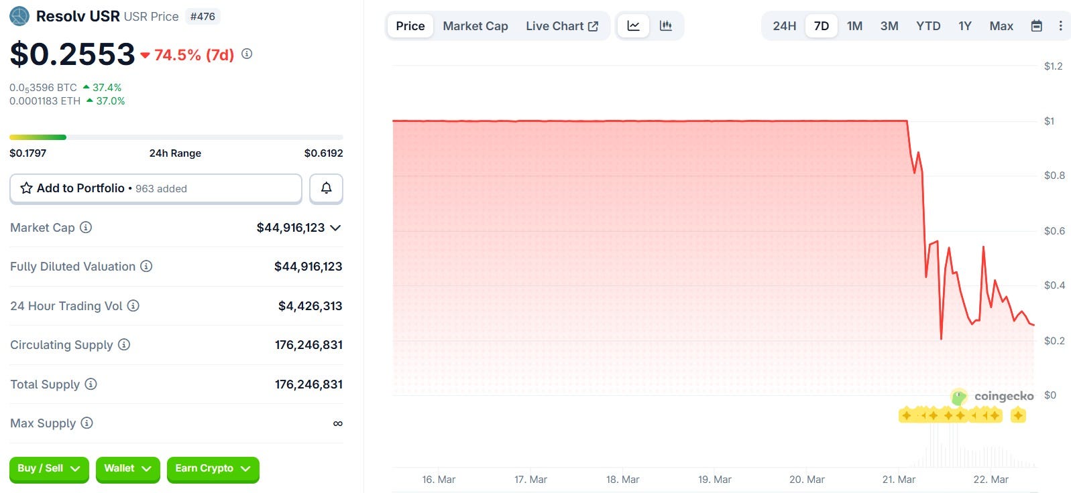1071x493 pixels.
Task: Select the 24H time range
Action: click(x=785, y=25)
